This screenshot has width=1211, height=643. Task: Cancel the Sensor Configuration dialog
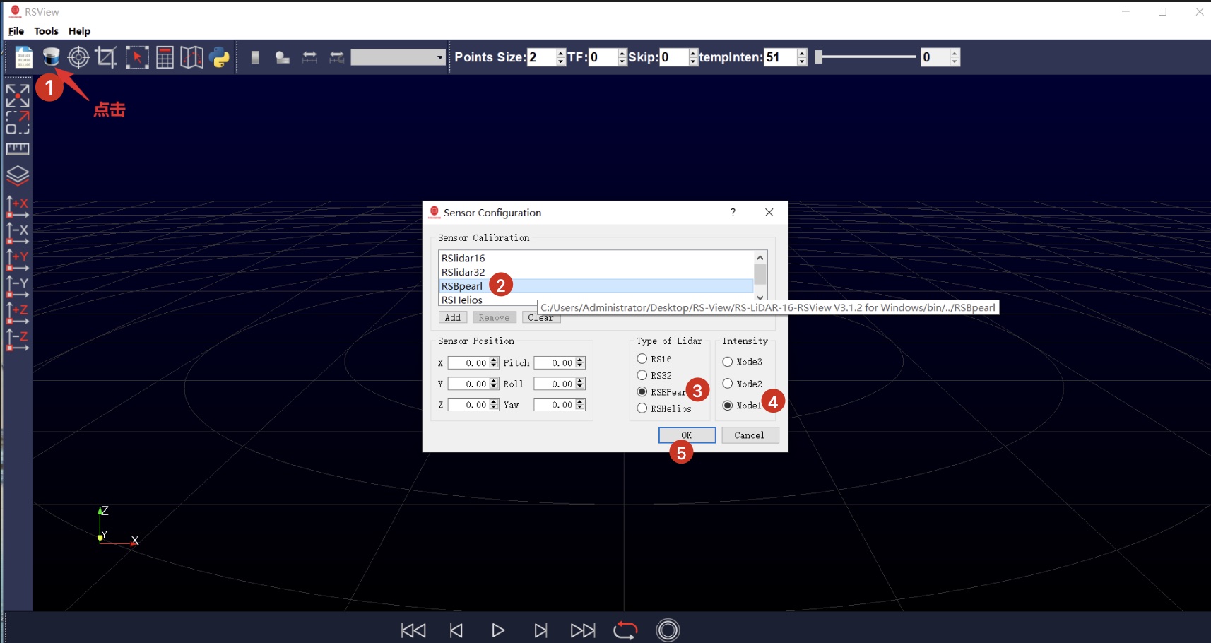[750, 435]
